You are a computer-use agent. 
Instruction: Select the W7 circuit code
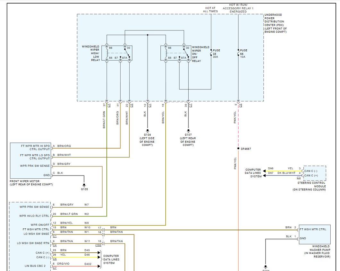click(87, 205)
